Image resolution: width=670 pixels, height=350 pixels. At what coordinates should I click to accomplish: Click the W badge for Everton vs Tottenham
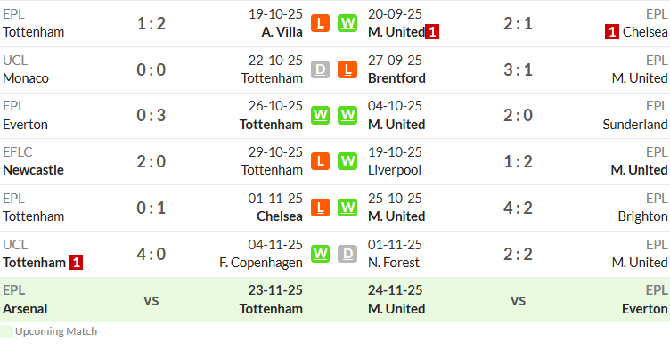320,116
